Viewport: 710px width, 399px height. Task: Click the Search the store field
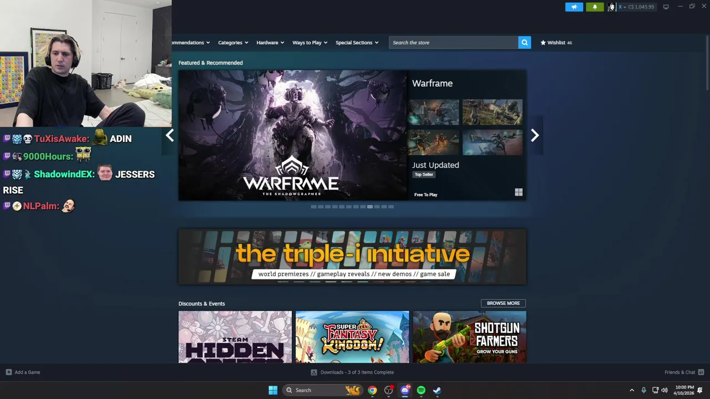454,43
